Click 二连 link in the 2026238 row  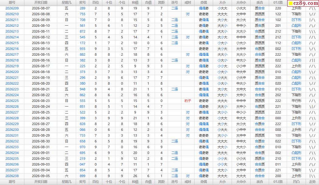[174, 176]
